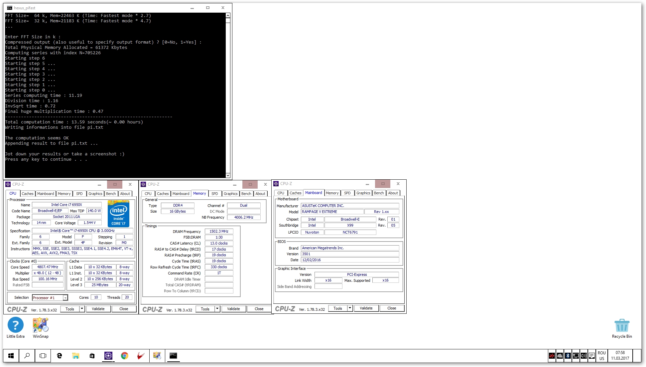Switch to Caches tab in CPU window
This screenshot has width=646, height=367.
[x=28, y=194]
